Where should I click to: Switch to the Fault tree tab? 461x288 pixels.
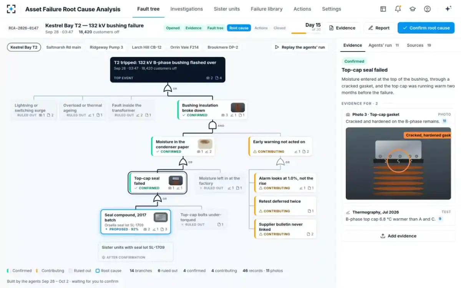tap(148, 9)
